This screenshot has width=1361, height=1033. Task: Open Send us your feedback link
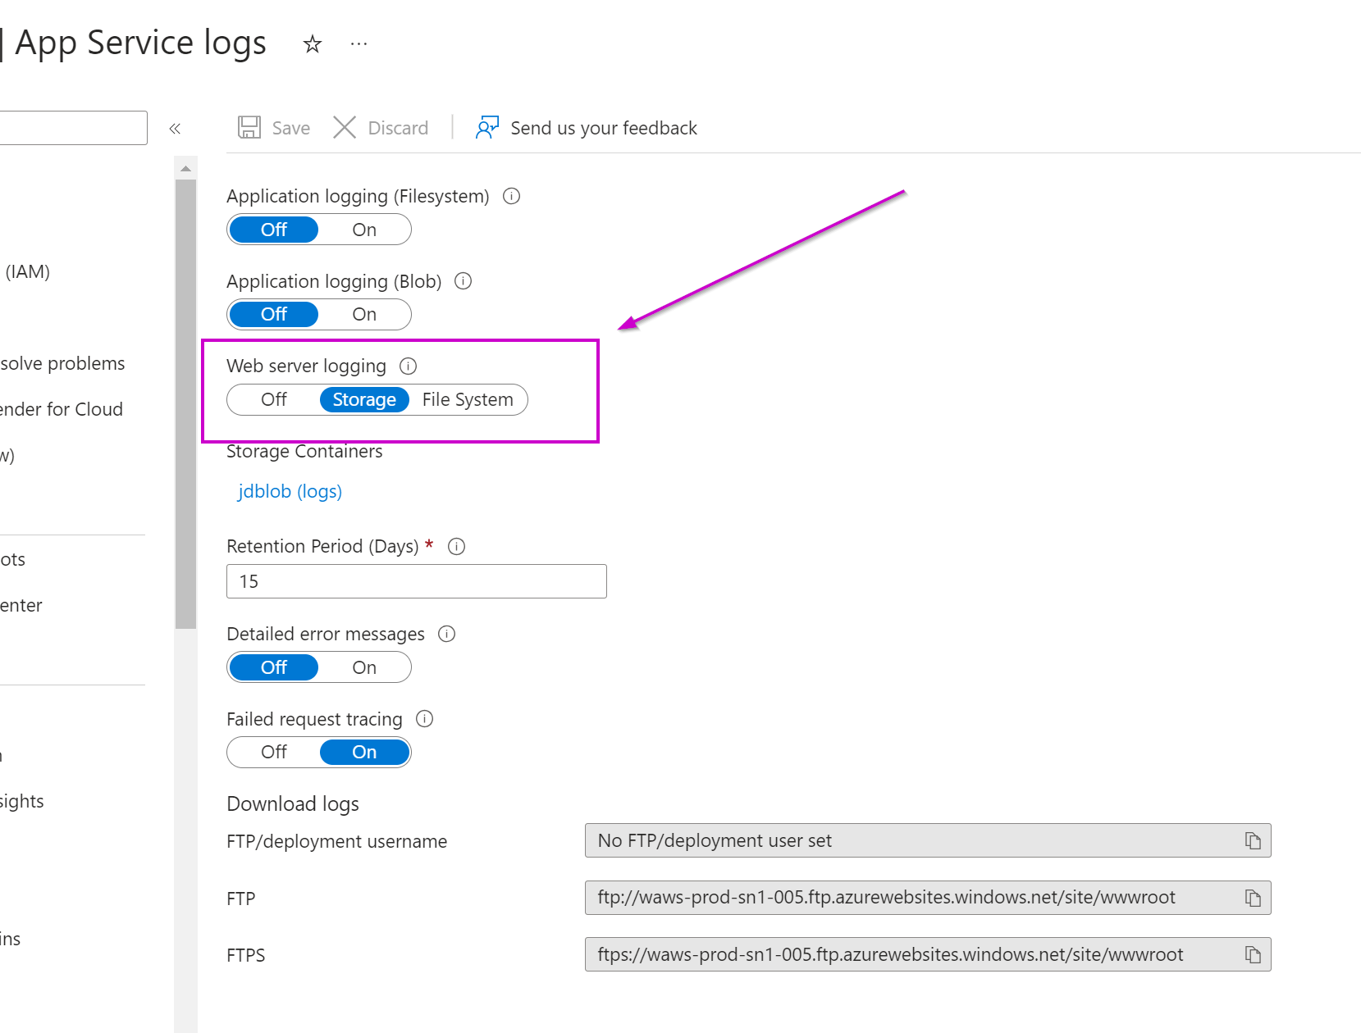pyautogui.click(x=604, y=128)
